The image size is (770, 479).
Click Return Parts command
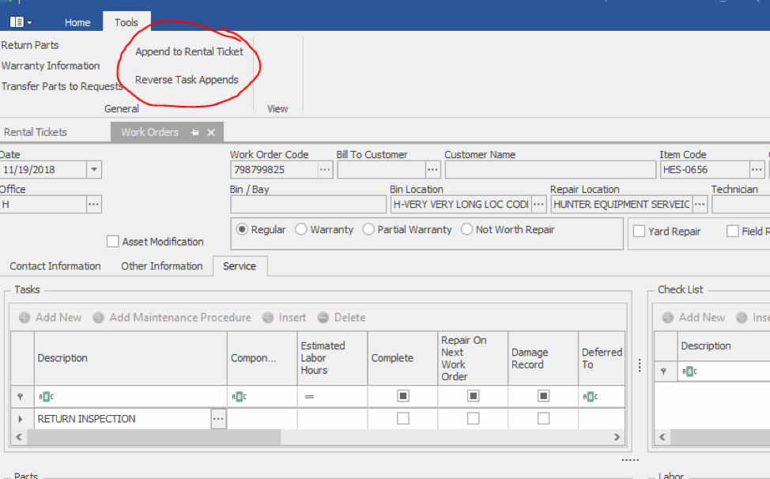(x=30, y=45)
